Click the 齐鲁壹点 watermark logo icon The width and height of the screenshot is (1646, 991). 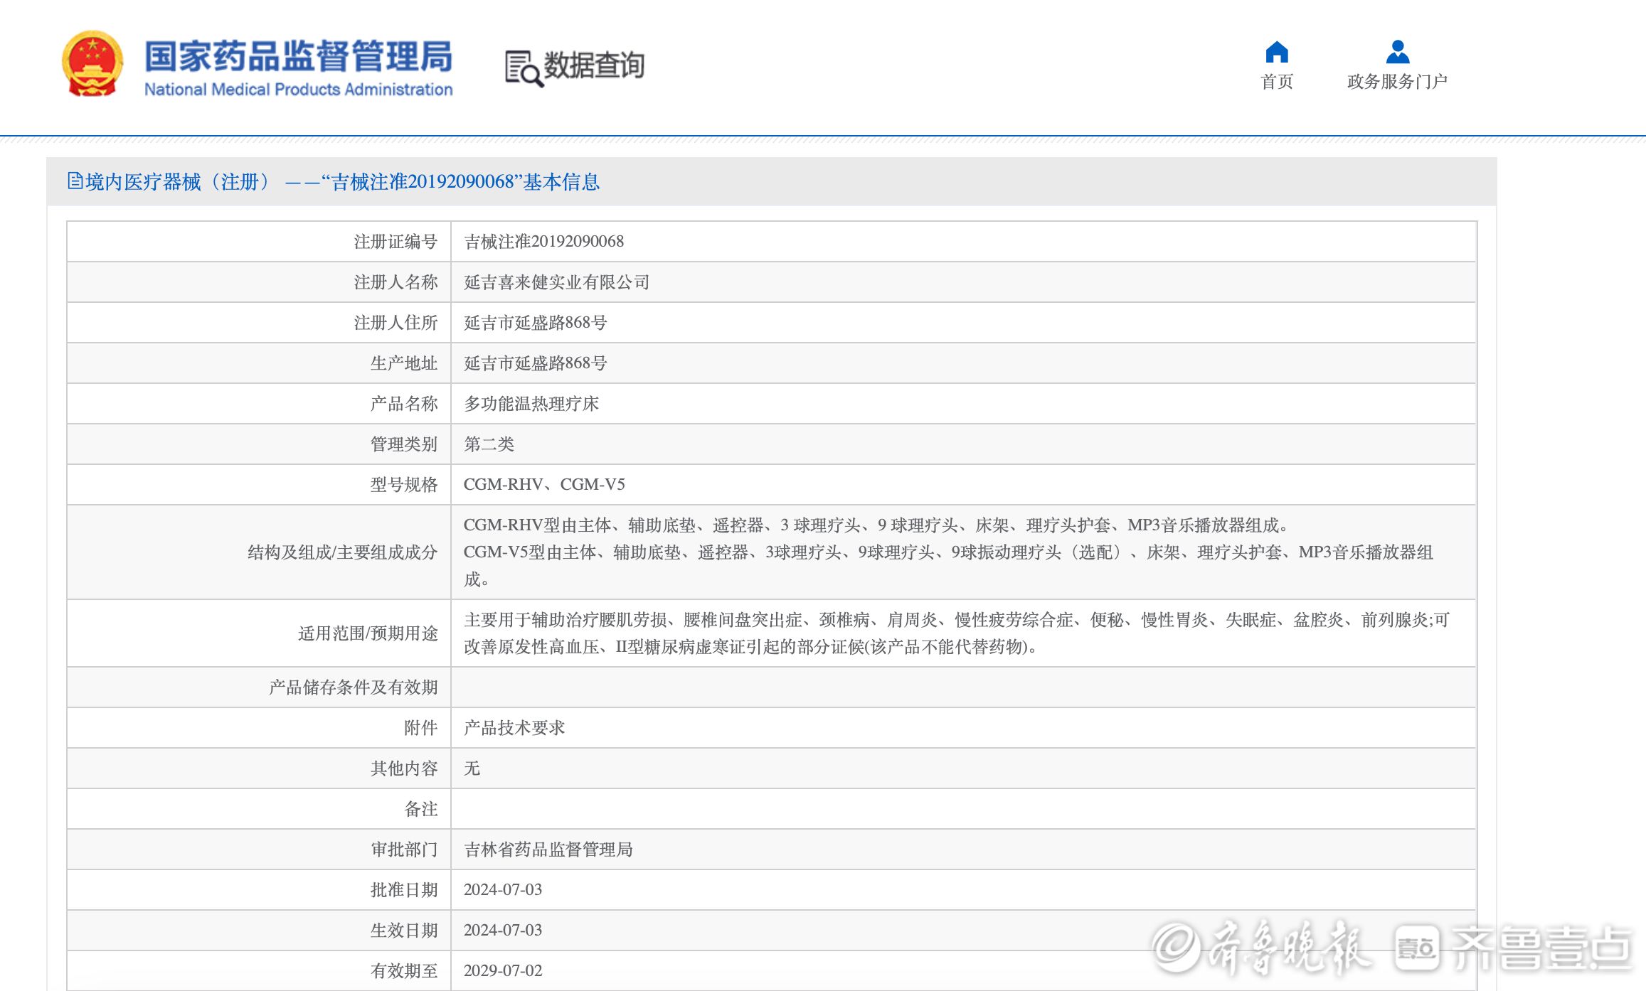1416,948
